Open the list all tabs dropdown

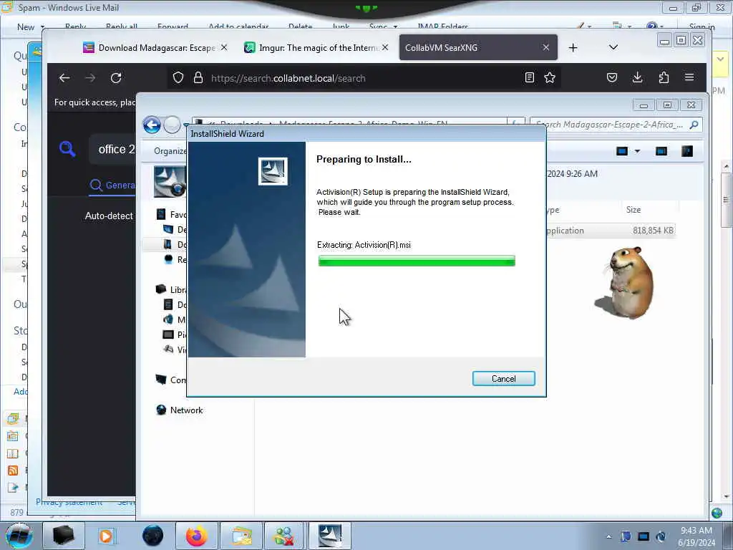click(613, 47)
